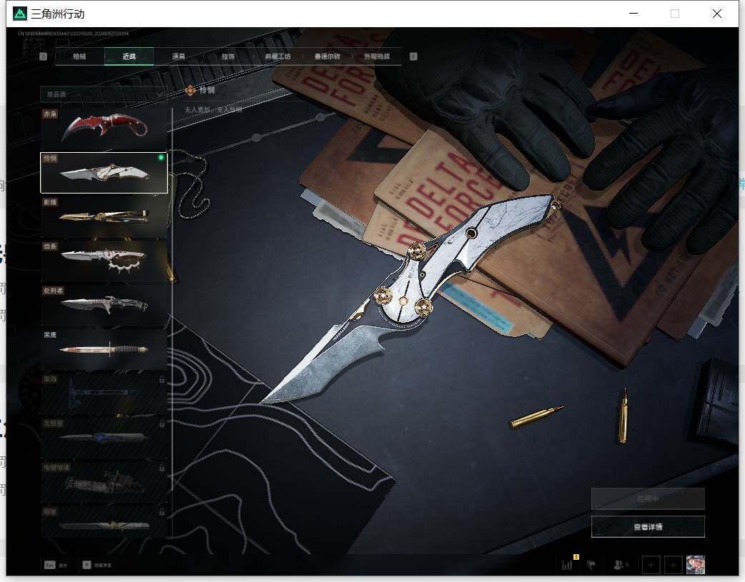Click the lock icon on the last skin
This screenshot has width=745, height=582.
pyautogui.click(x=162, y=512)
